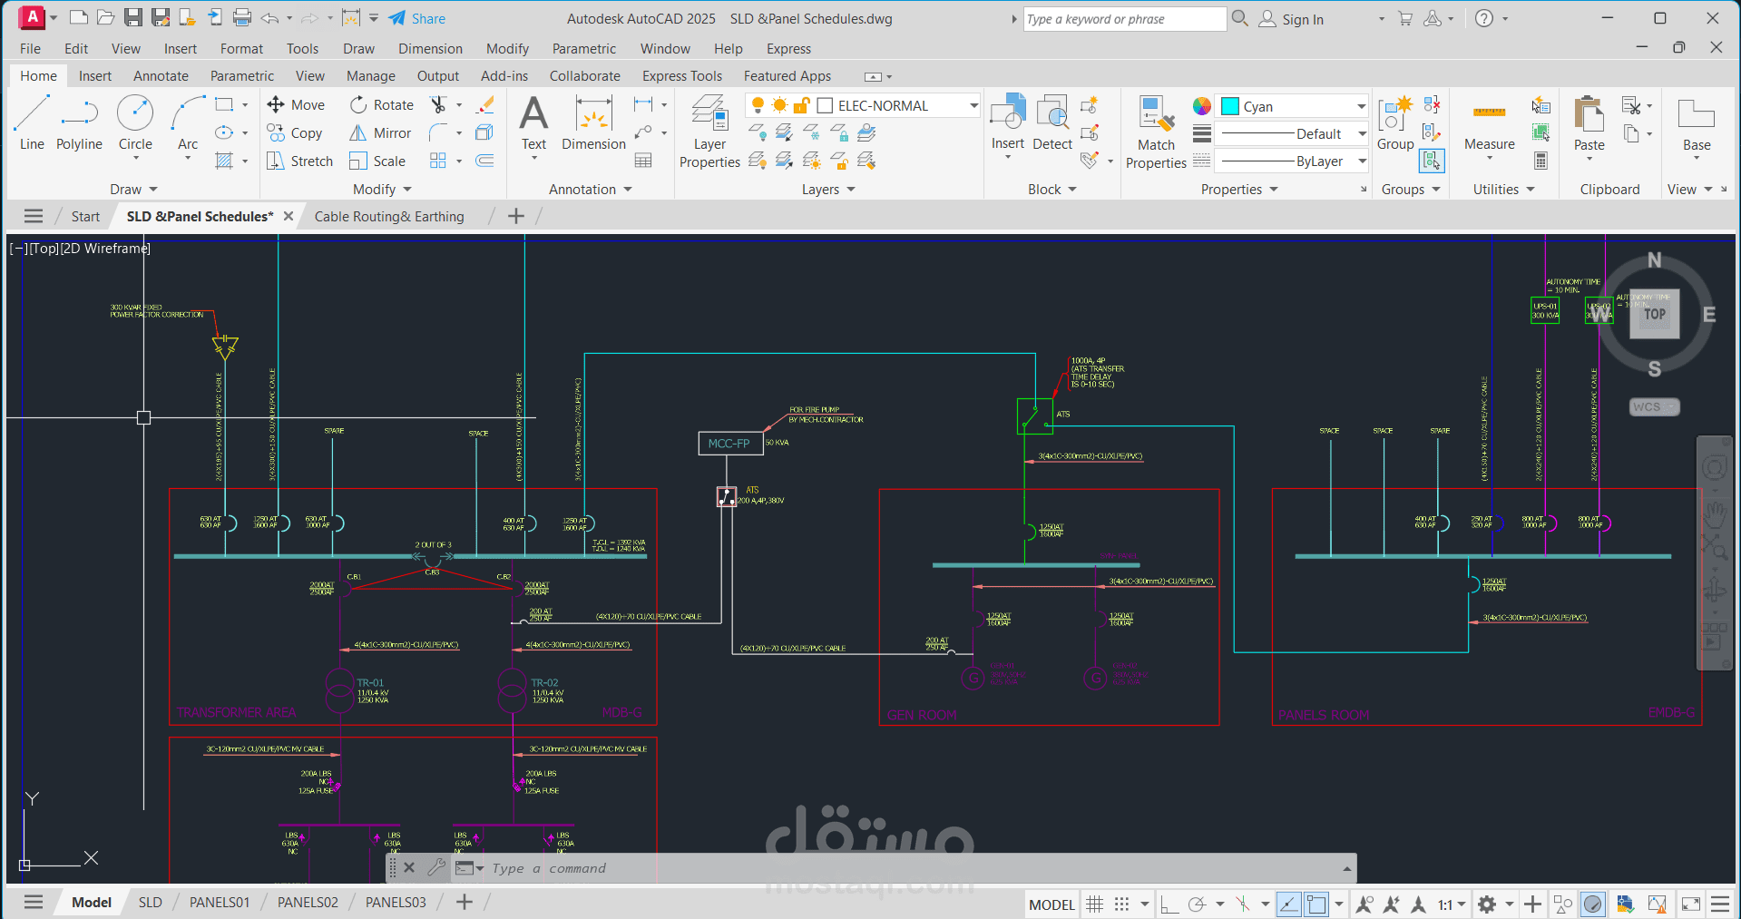Image resolution: width=1741 pixels, height=919 pixels.
Task: Open the workspace switching gear icon
Action: click(x=1487, y=904)
